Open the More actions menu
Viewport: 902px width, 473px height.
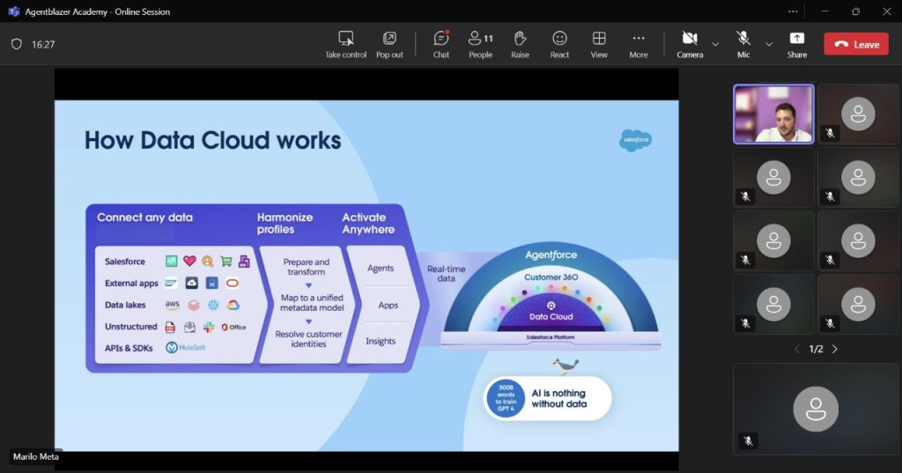(639, 44)
